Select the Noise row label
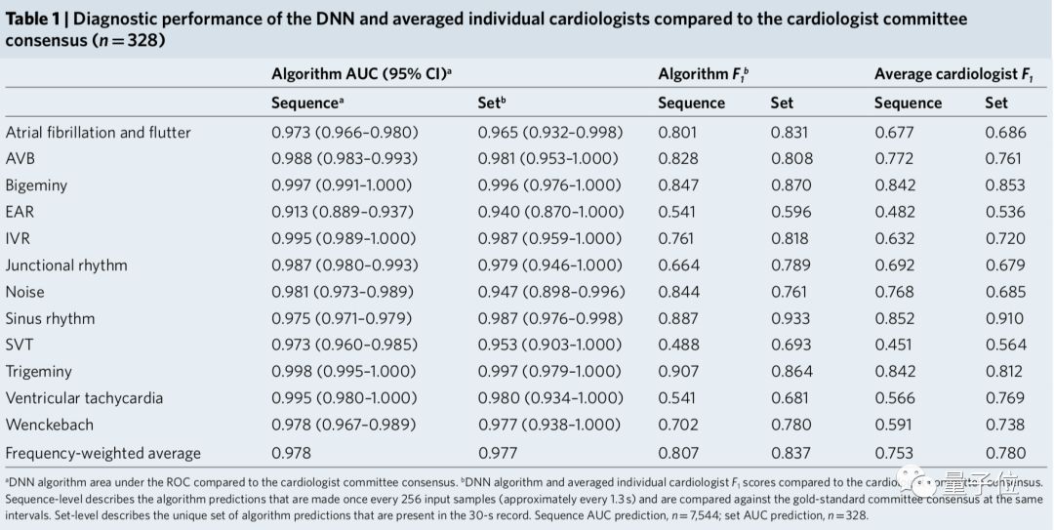1054x530 pixels. click(x=25, y=291)
